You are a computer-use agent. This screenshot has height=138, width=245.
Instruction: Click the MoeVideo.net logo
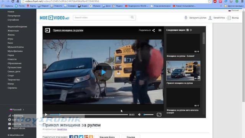(54, 18)
